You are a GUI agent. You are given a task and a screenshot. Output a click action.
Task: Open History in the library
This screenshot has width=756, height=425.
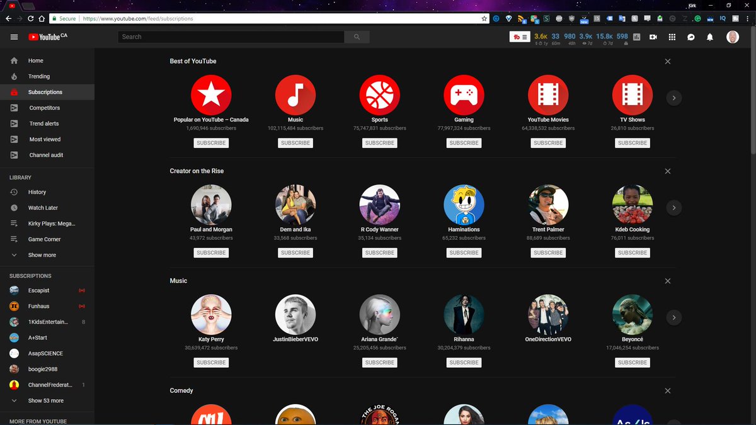point(47,192)
